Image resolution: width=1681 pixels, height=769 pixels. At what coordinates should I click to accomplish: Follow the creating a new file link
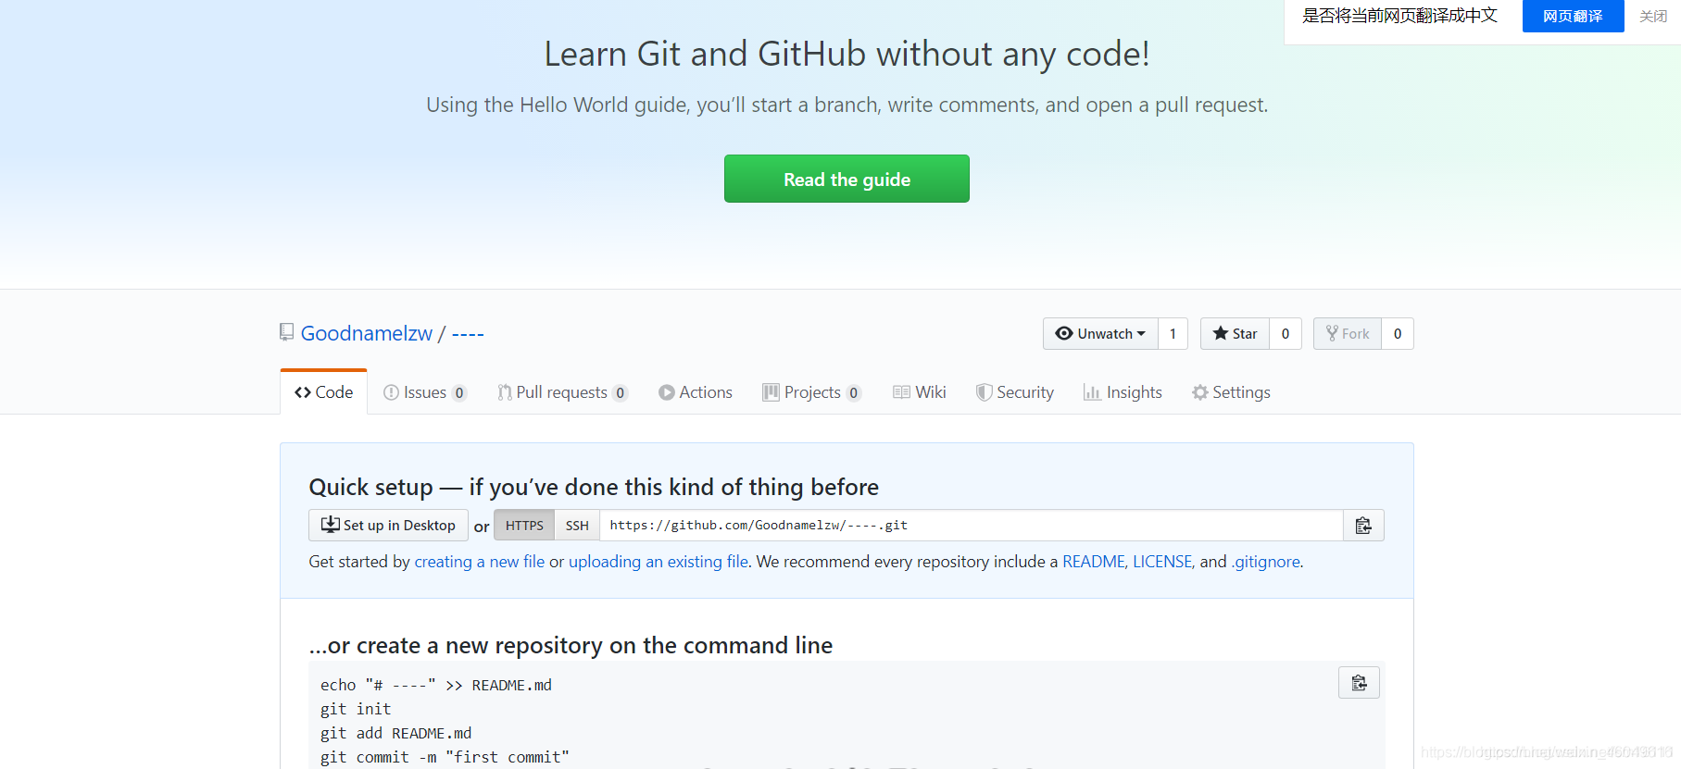(x=480, y=562)
